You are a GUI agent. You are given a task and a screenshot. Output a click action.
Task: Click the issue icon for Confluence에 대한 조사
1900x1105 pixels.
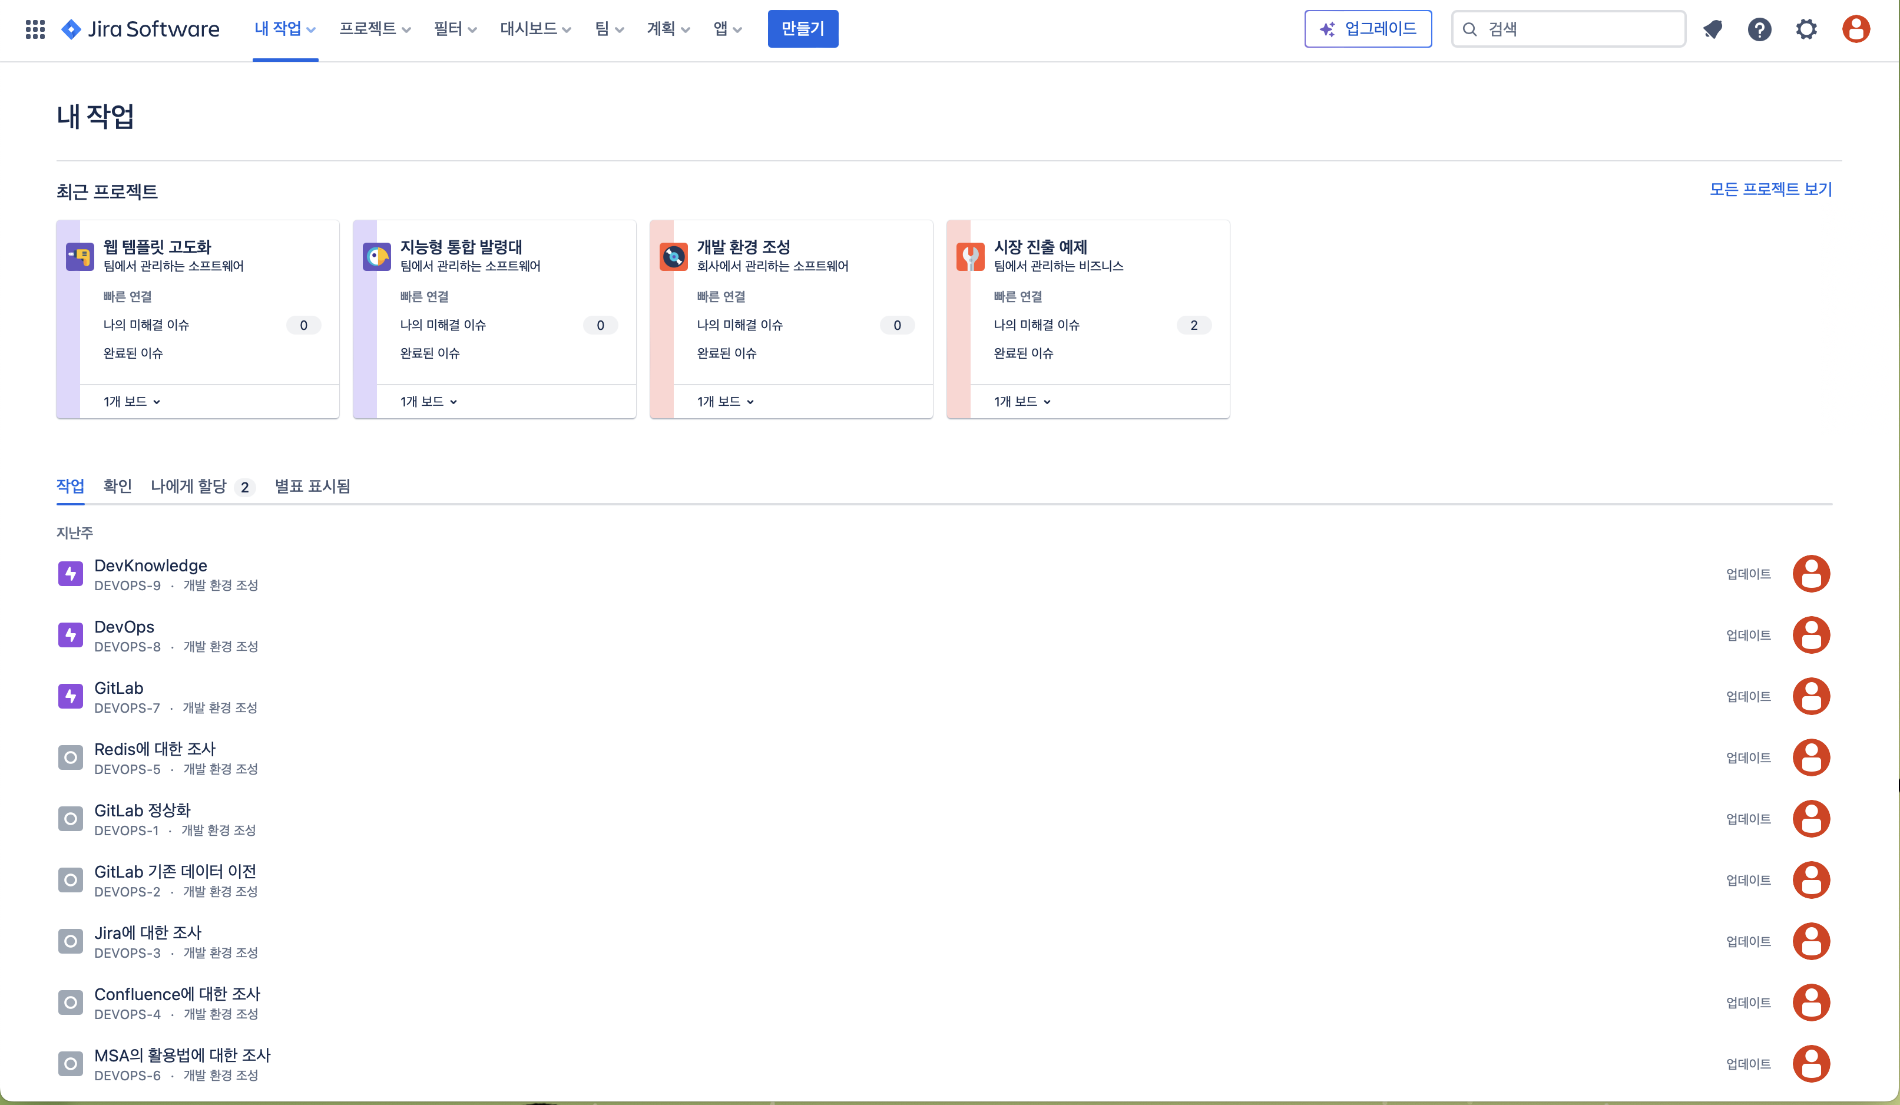coord(71,1003)
